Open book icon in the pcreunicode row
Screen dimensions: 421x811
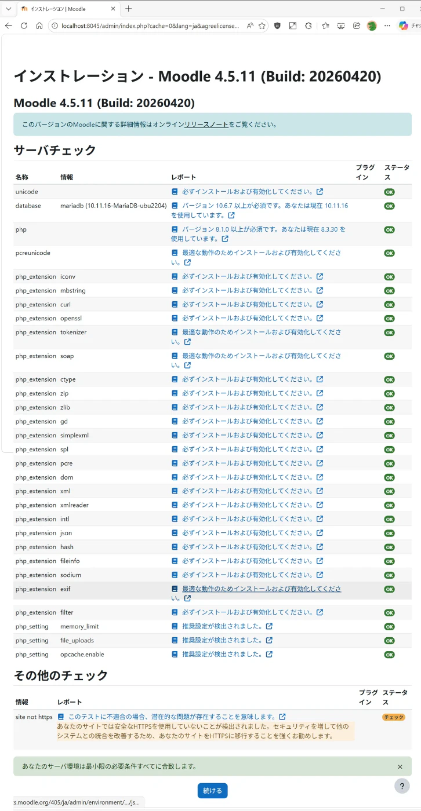(x=175, y=253)
